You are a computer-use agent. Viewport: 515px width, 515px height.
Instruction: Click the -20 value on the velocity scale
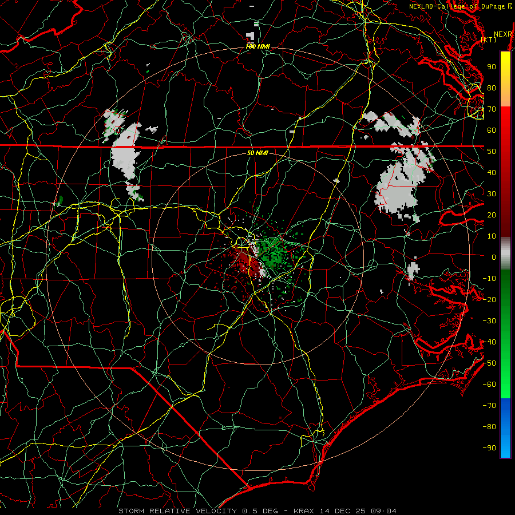(x=489, y=299)
